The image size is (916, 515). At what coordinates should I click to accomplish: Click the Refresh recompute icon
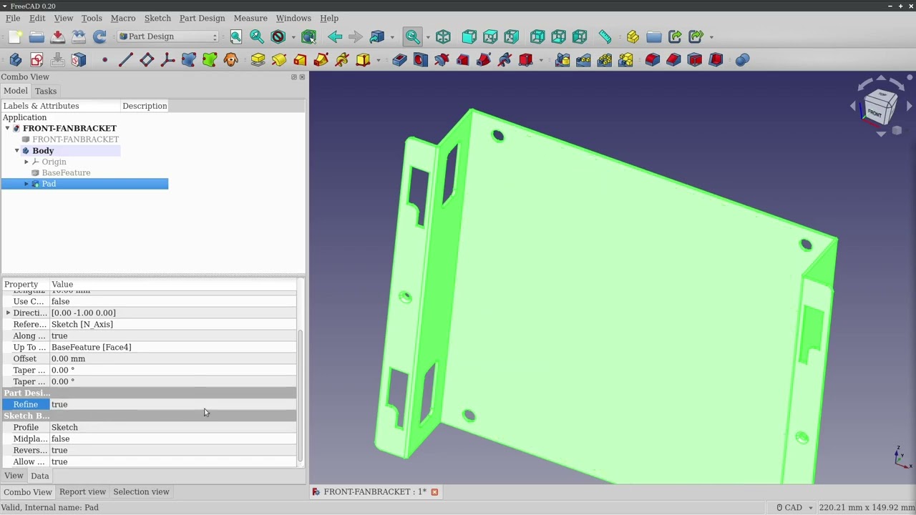[x=99, y=36]
